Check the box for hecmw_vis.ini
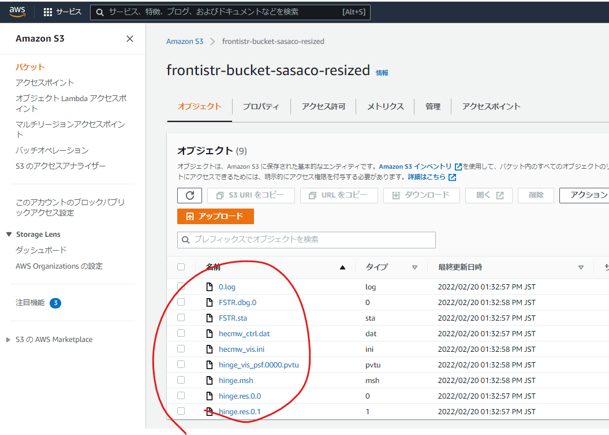609x435 pixels. pos(181,349)
